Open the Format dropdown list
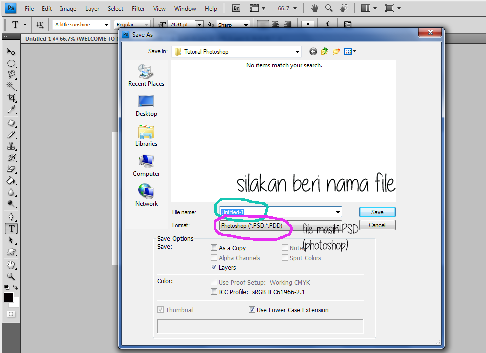486x353 pixels. click(x=338, y=226)
